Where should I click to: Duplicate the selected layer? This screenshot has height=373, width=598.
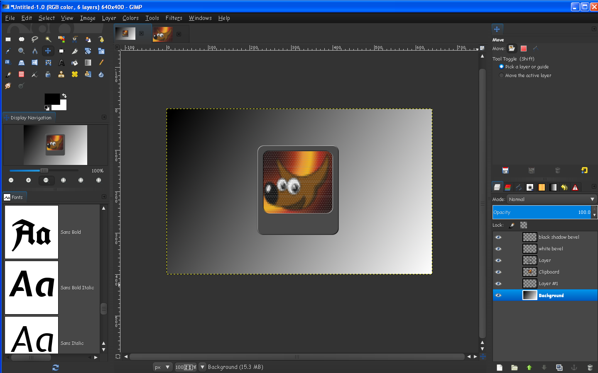pos(559,367)
